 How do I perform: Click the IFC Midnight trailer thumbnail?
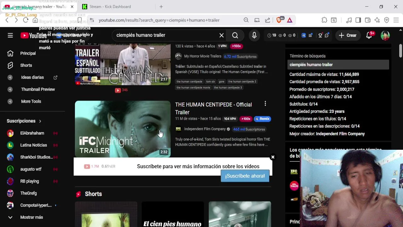tap(123, 129)
